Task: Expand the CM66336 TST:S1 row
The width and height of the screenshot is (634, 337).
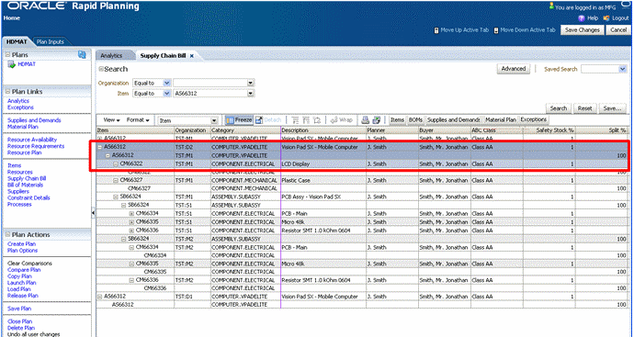Action: point(131,230)
